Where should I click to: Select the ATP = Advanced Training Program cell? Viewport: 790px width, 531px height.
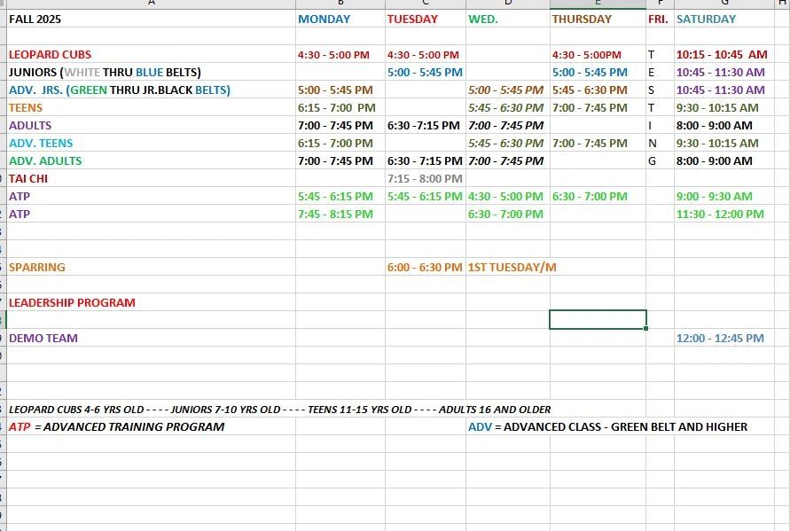116,426
